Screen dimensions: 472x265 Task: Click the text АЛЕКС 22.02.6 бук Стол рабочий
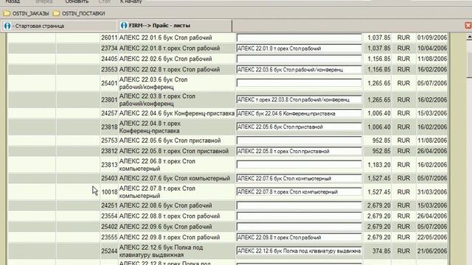pyautogui.click(x=165, y=59)
